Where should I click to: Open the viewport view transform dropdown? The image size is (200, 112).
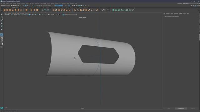point(70,15)
